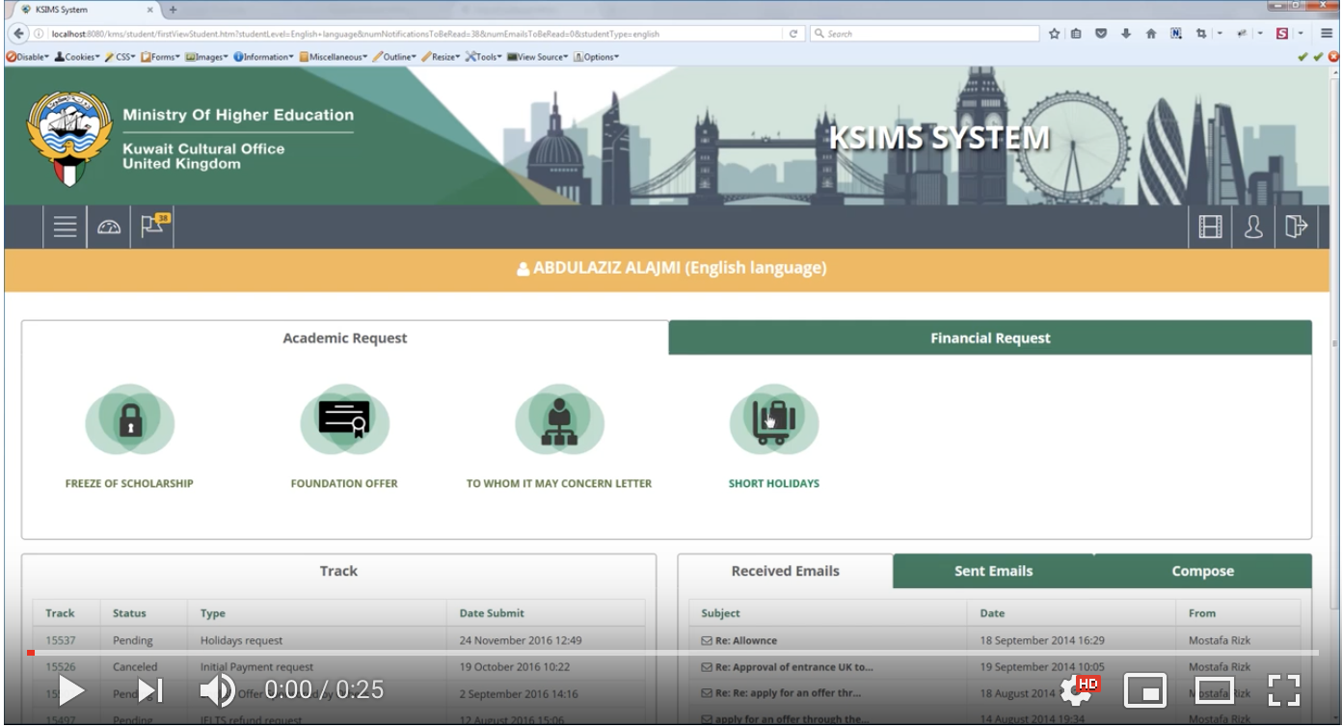The width and height of the screenshot is (1342, 727).
Task: Switch to the Compose tab
Action: pos(1202,571)
